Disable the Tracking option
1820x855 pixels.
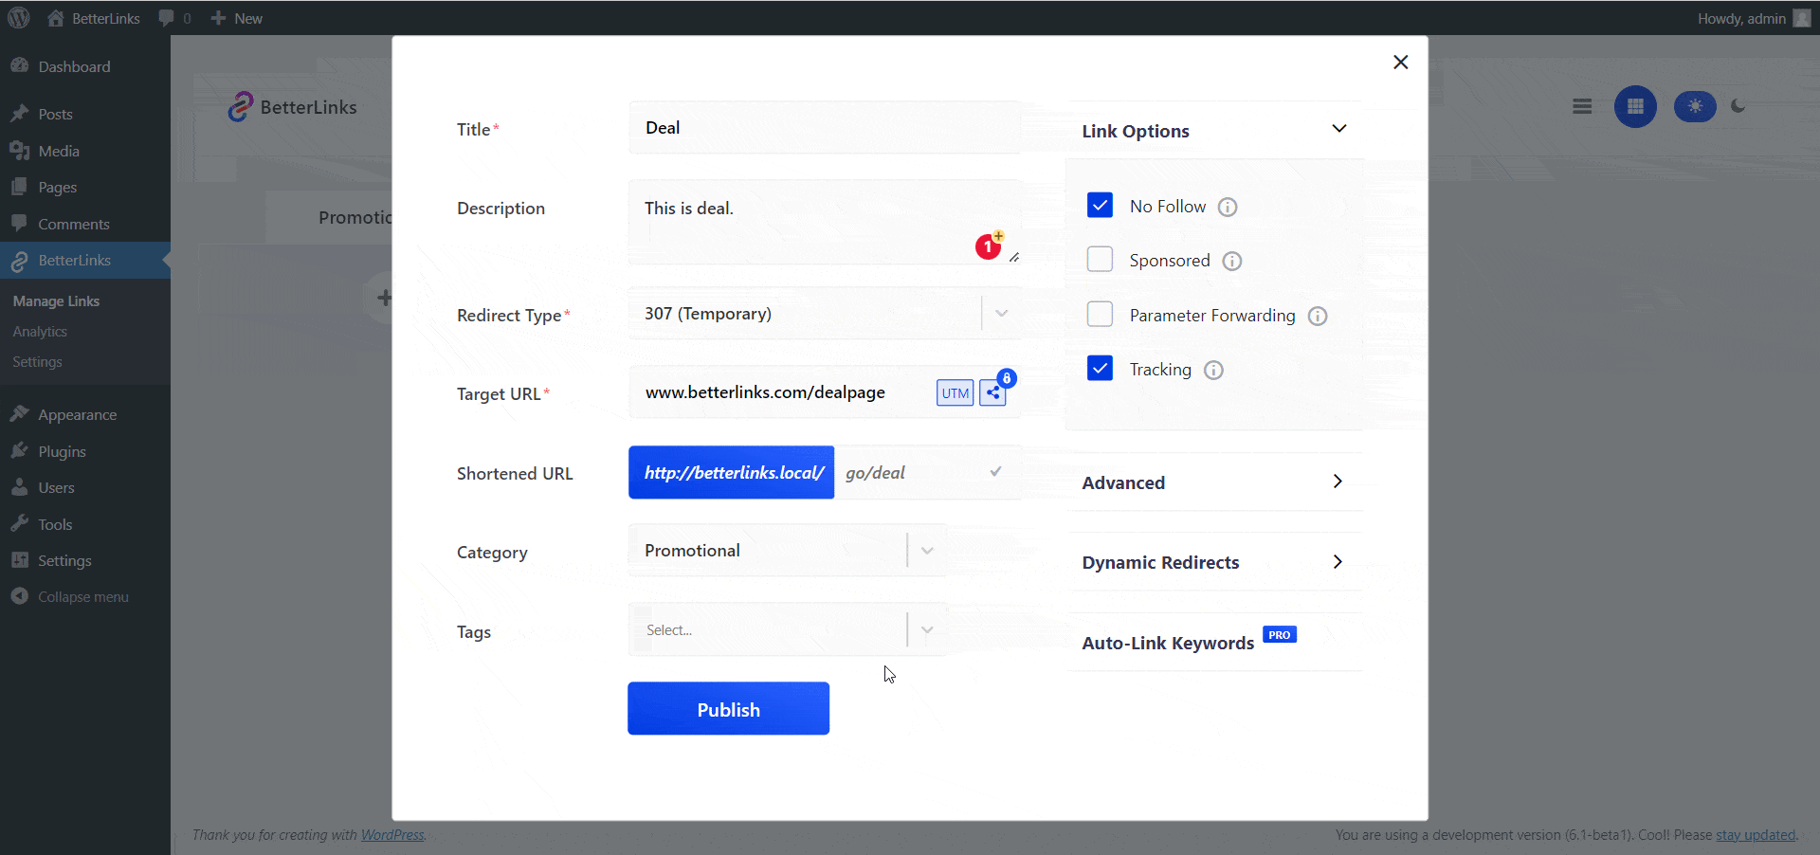click(x=1100, y=368)
